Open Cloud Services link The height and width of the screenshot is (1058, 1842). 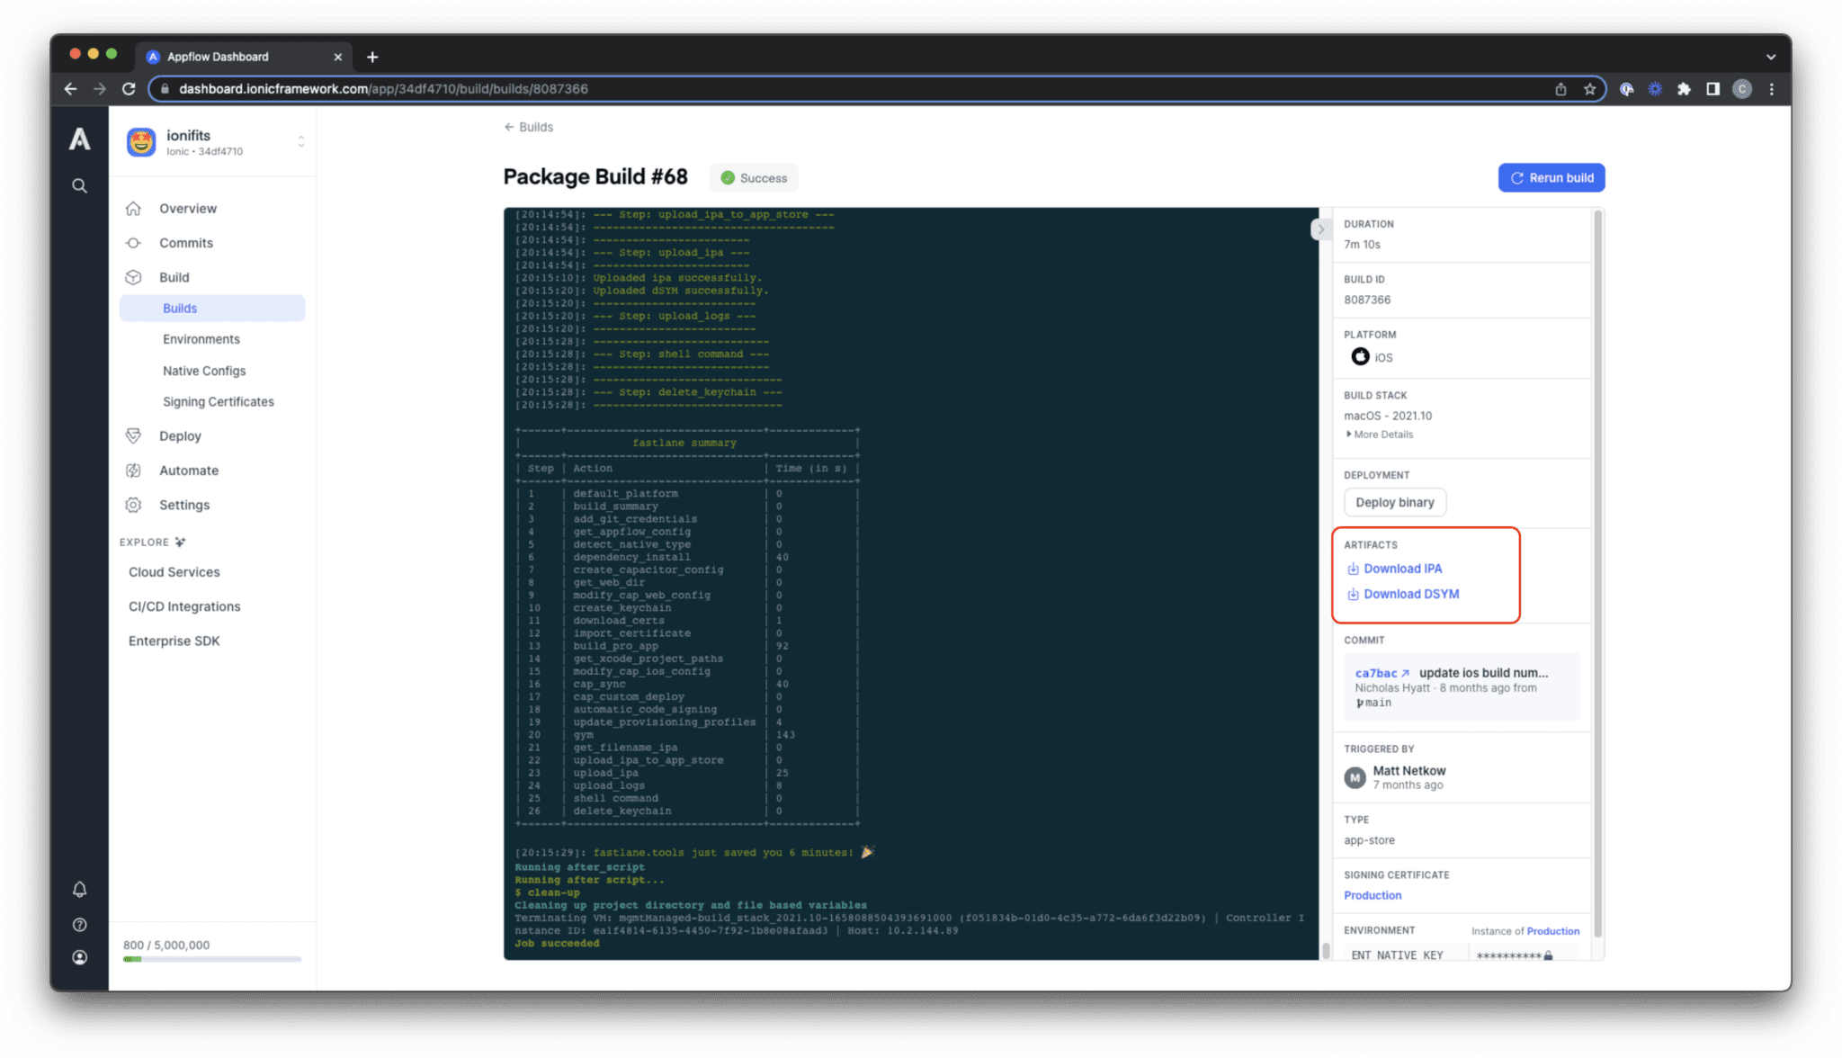click(x=174, y=572)
